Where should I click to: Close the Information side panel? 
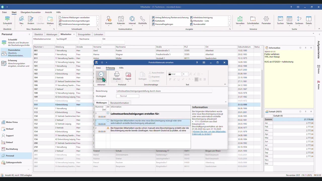tap(311, 48)
